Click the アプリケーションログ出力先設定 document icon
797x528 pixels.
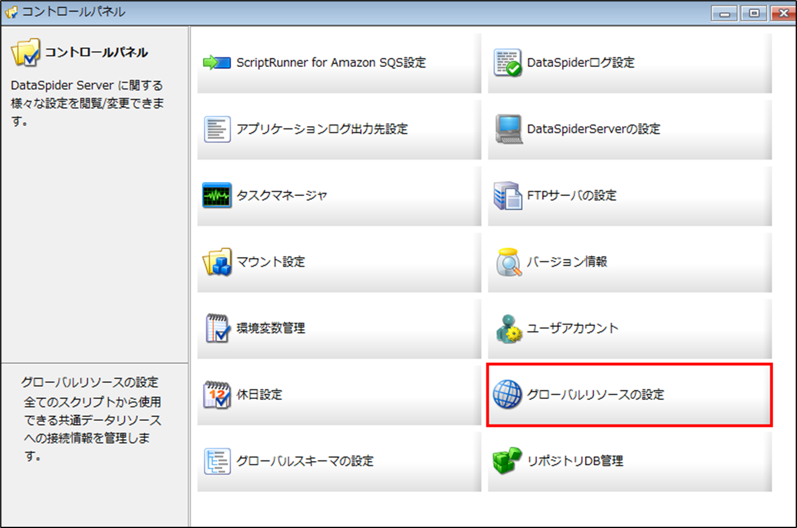tap(217, 129)
